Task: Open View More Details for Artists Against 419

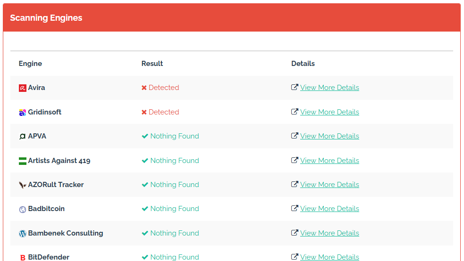Action: tap(329, 161)
